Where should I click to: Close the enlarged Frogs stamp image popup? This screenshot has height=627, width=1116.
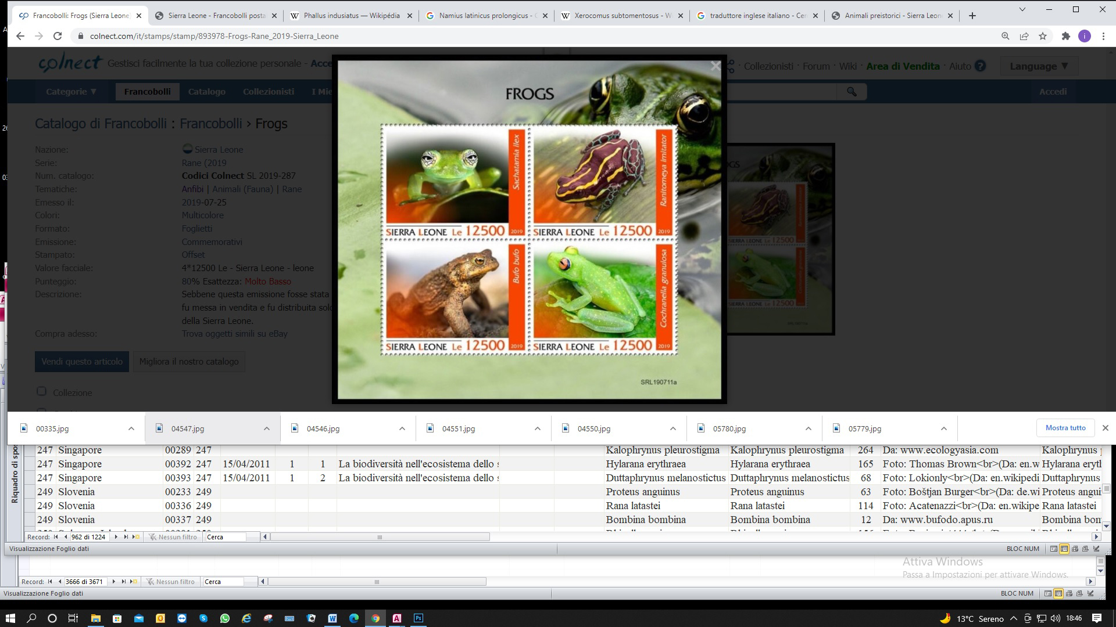[716, 66]
